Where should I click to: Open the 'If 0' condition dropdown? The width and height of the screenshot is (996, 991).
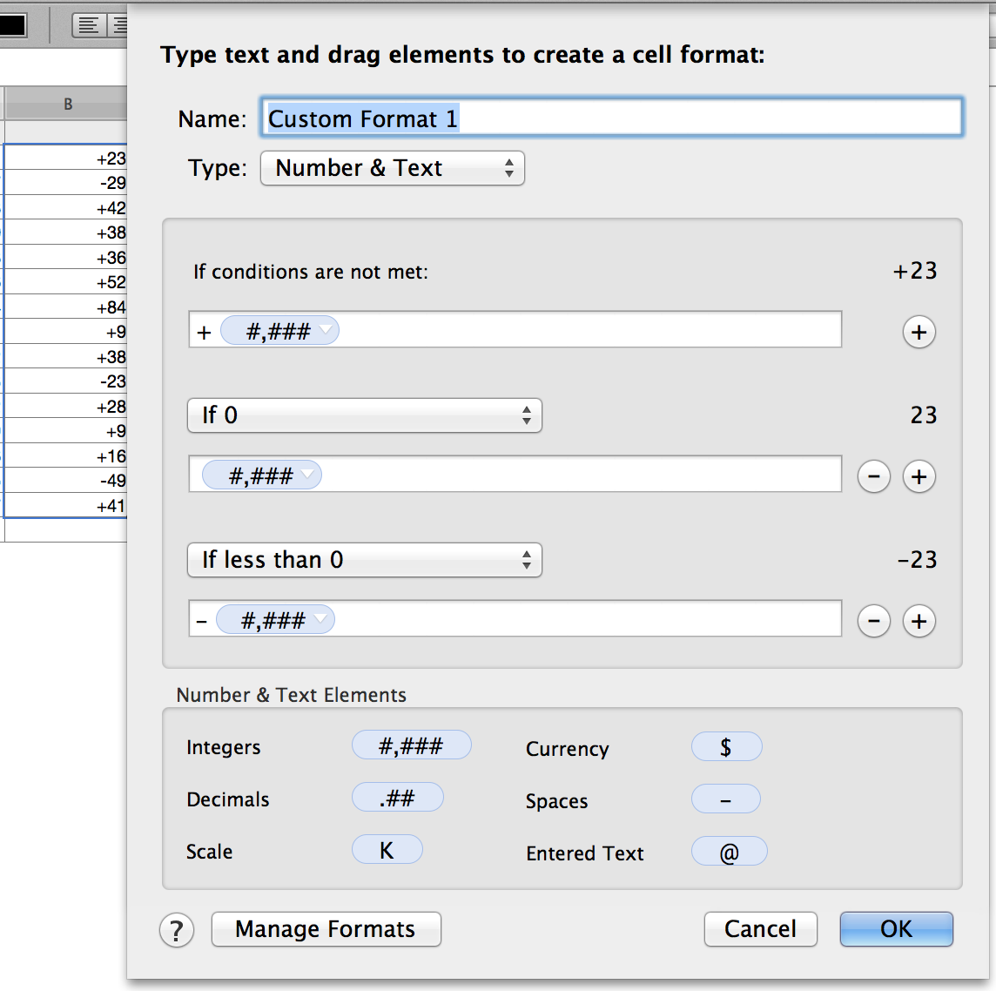[x=365, y=415]
